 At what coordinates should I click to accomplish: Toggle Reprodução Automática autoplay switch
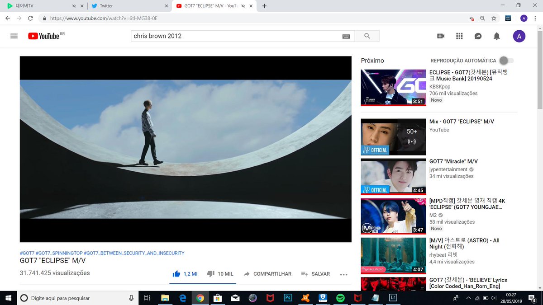[x=507, y=61]
